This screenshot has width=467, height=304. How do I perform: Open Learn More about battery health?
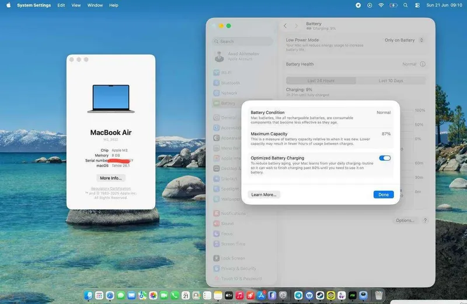pos(264,195)
